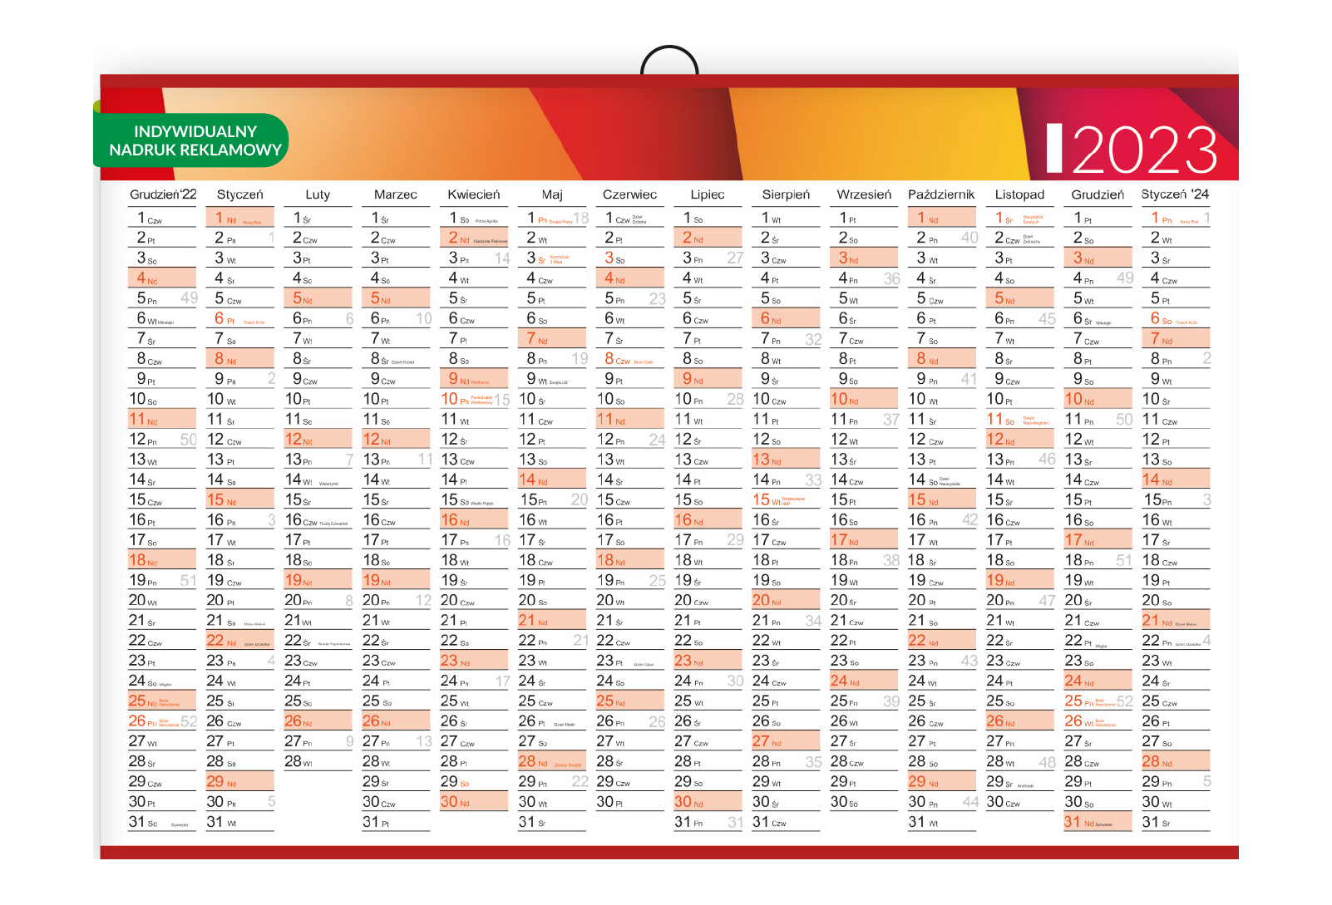Click 15 Wt holiday in Sierpień

[786, 500]
